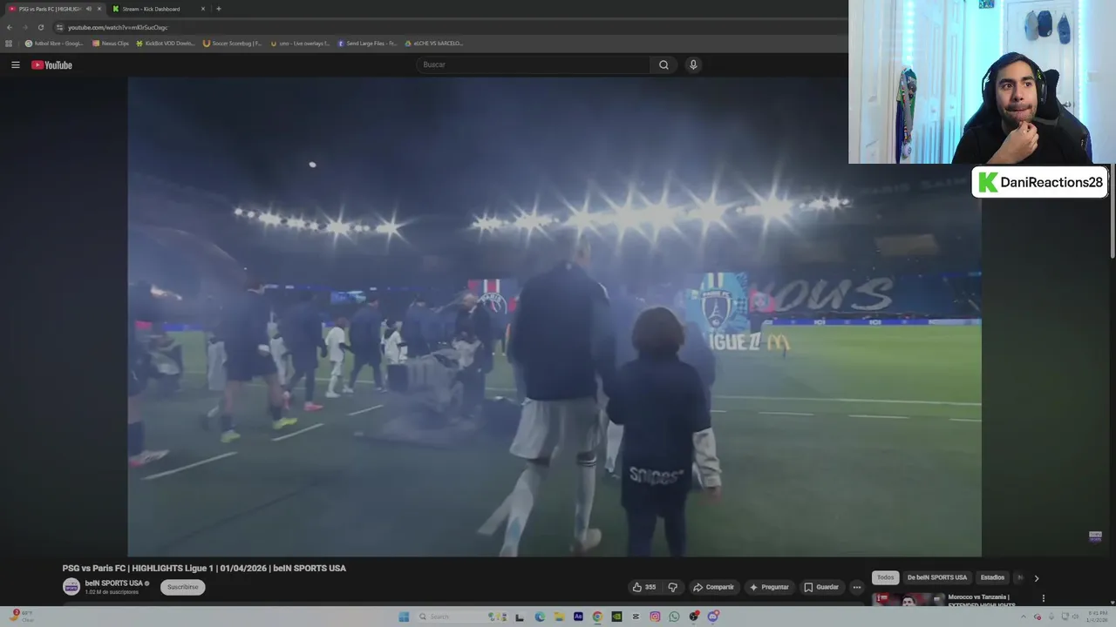Open the KickBot VOD Download bookmark
Viewport: 1116px width, 627px height.
(x=166, y=43)
